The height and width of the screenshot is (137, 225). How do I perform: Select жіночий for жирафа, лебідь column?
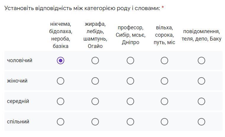tap(95, 81)
